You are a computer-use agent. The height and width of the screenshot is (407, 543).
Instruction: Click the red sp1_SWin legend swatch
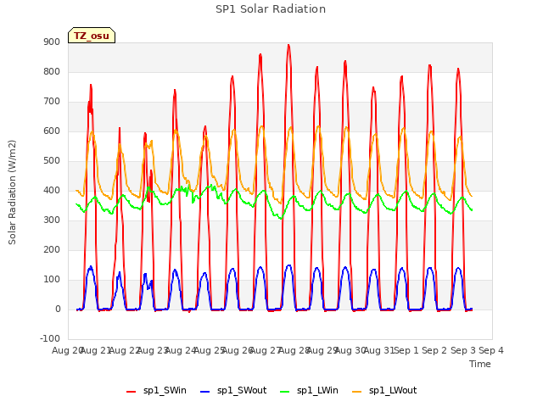(131, 392)
